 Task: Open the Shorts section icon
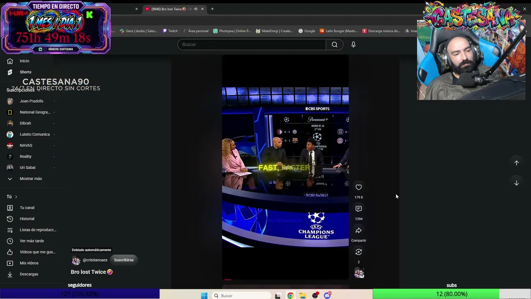(x=10, y=72)
